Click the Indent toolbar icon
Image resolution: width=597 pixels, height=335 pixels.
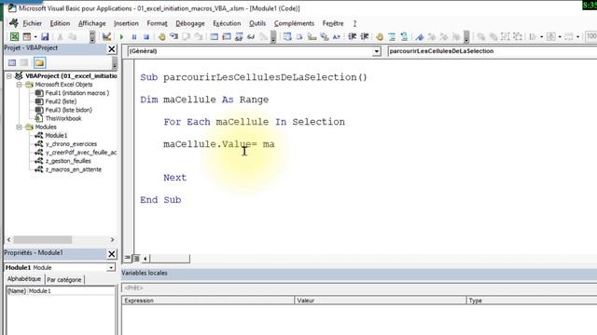tap(353, 37)
